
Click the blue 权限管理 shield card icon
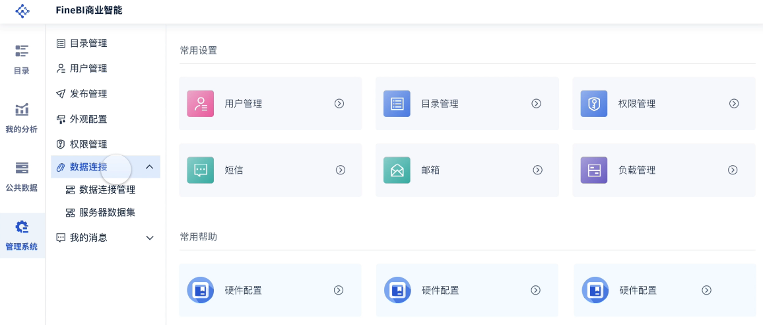(593, 104)
